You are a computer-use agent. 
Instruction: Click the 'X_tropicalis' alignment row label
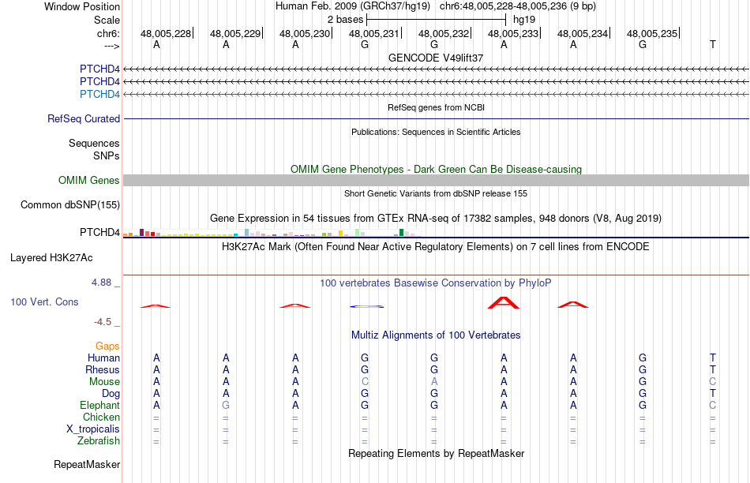point(93,429)
